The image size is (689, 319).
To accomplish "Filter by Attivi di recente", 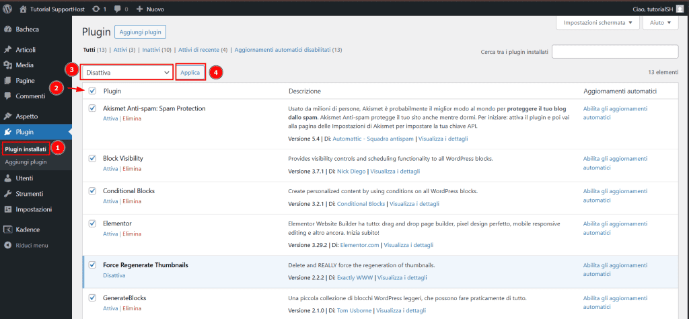I will click(x=198, y=50).
